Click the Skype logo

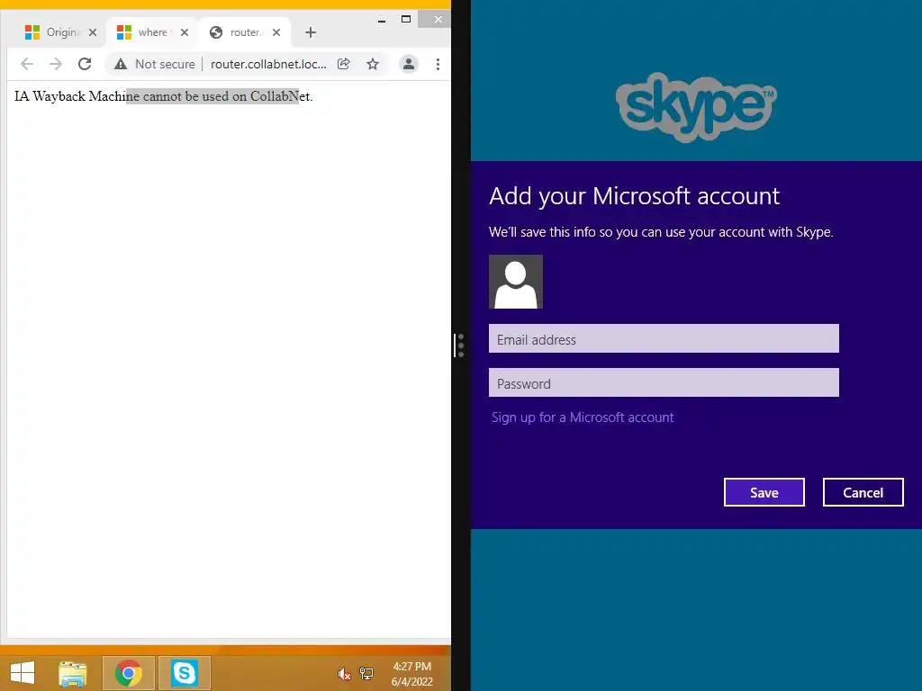point(696,107)
